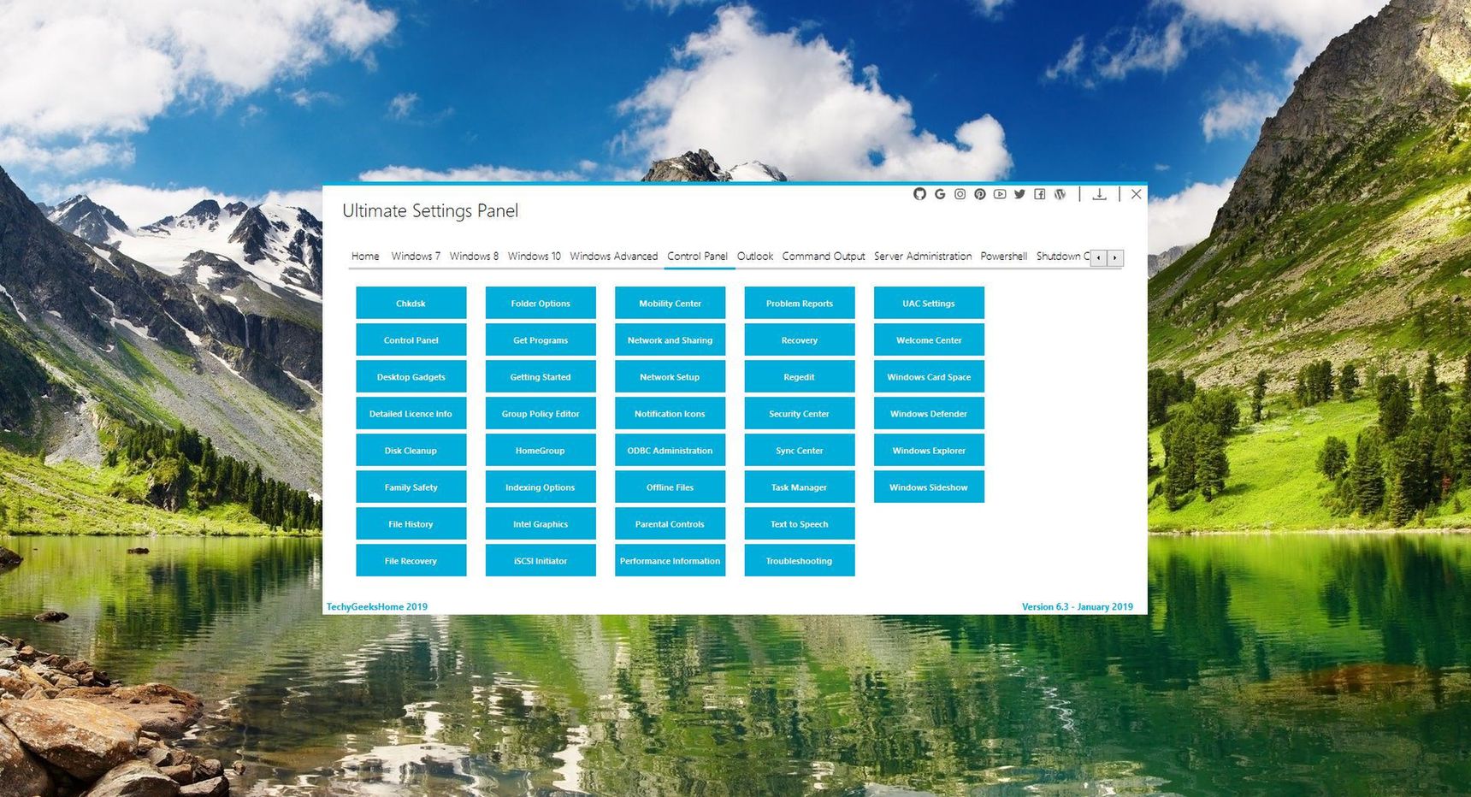Click the Recovery button
Image resolution: width=1471 pixels, height=797 pixels.
(x=800, y=339)
